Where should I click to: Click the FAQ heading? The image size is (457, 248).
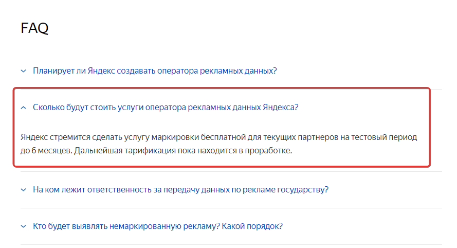34,28
